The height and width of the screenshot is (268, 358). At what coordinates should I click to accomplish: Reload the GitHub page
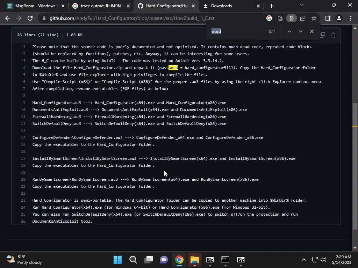[30, 18]
